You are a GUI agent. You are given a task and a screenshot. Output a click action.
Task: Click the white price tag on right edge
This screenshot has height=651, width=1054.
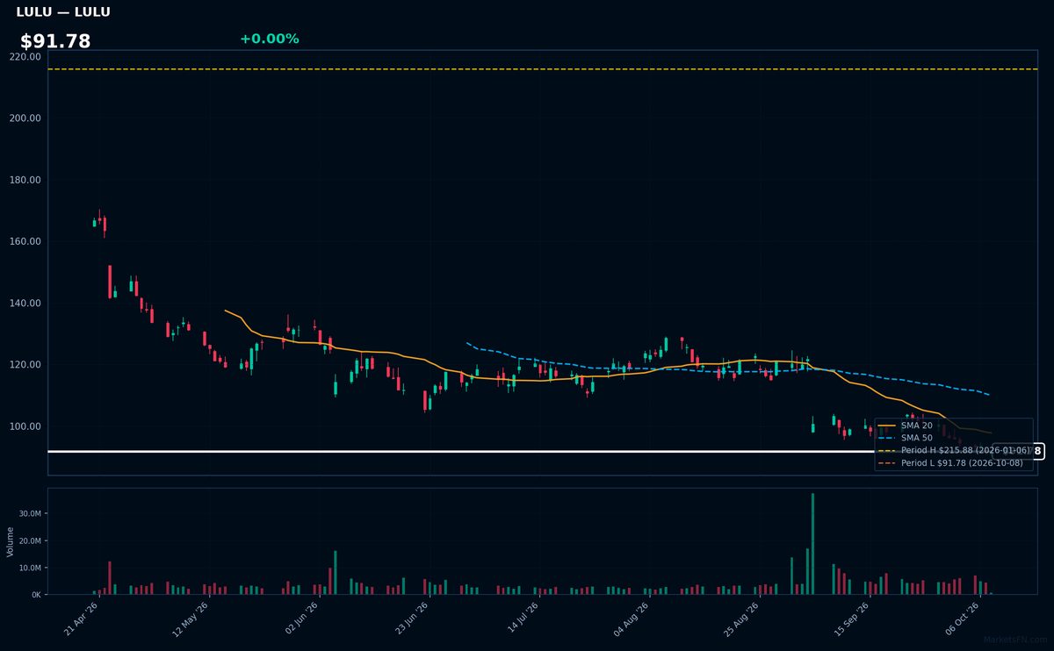point(1037,451)
